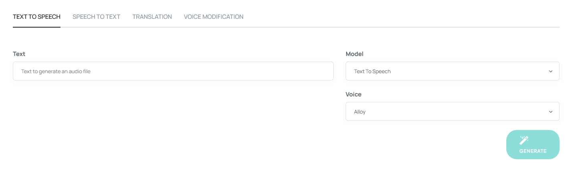Expand the Model dropdown chevron arrow
The width and height of the screenshot is (572, 174).
click(551, 71)
